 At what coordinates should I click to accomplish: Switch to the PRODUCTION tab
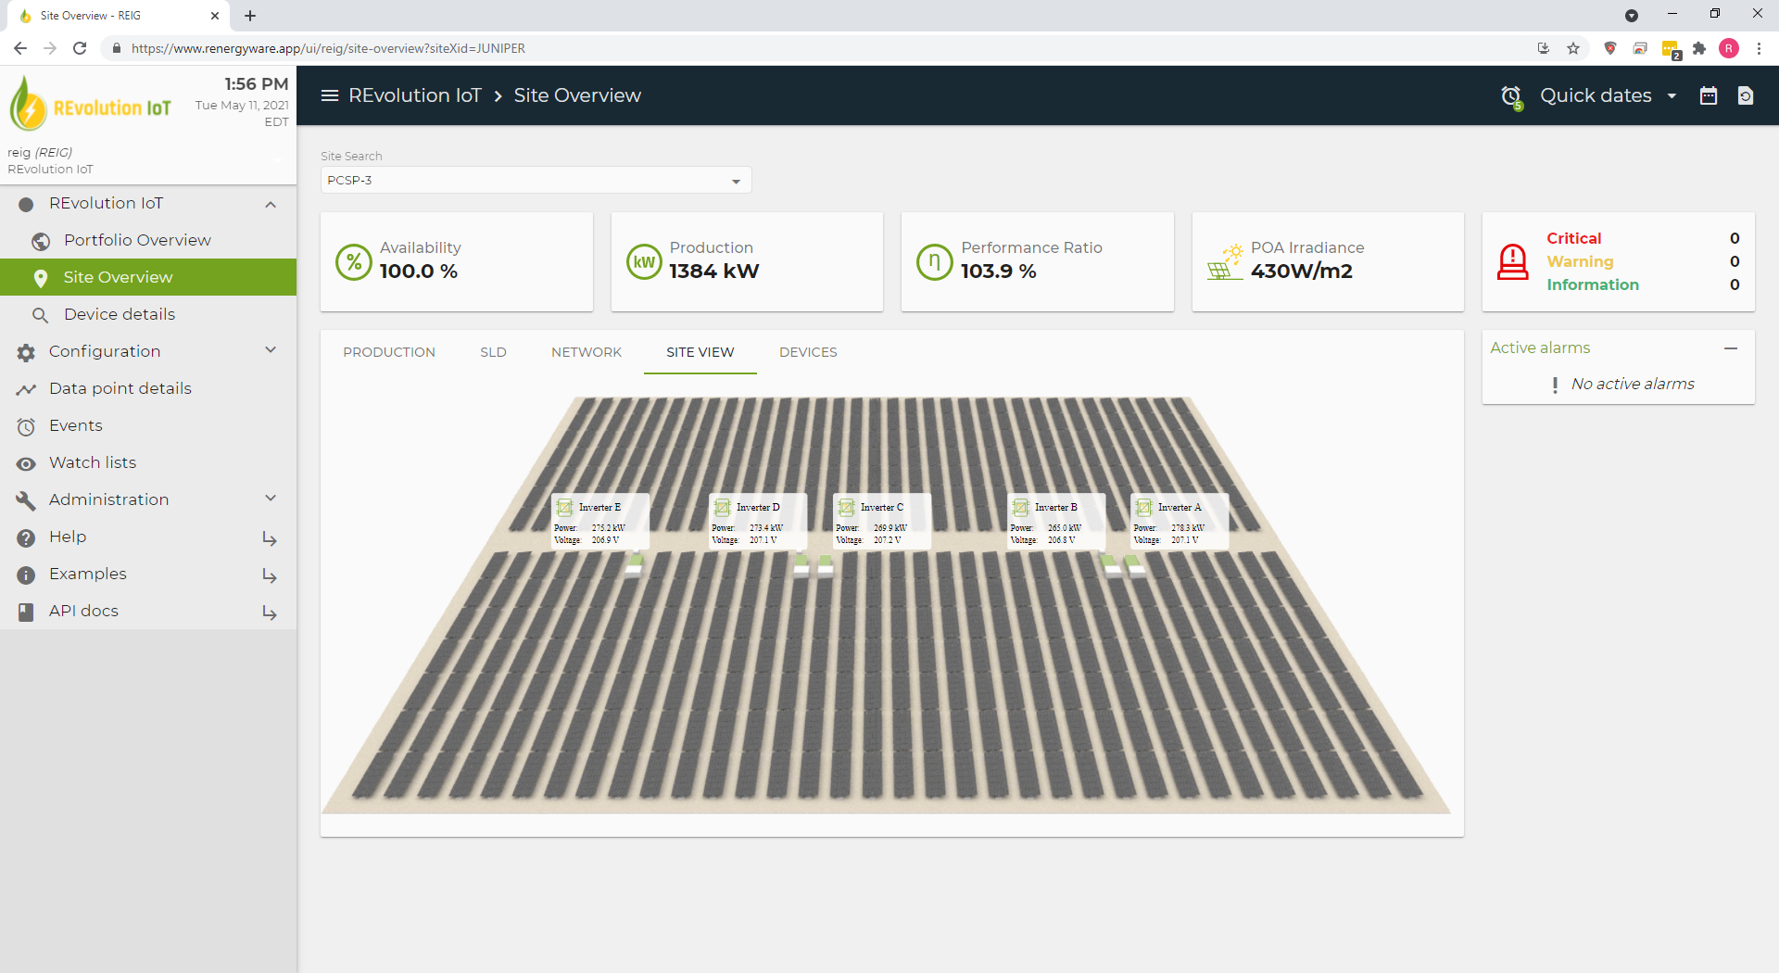click(389, 352)
